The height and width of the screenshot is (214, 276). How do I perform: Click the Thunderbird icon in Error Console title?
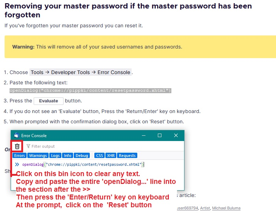[17, 135]
